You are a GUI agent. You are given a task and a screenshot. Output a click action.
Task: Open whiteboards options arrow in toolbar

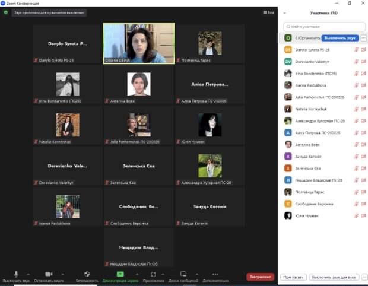(197, 274)
